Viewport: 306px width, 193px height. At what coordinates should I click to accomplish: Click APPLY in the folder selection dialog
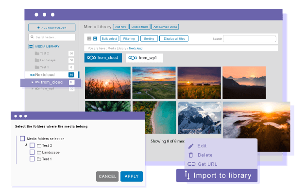pyautogui.click(x=132, y=176)
